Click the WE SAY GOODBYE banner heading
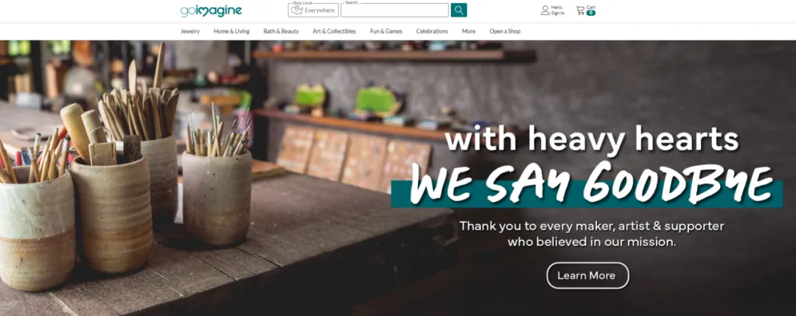This screenshot has height=316, width=796. pos(591,183)
